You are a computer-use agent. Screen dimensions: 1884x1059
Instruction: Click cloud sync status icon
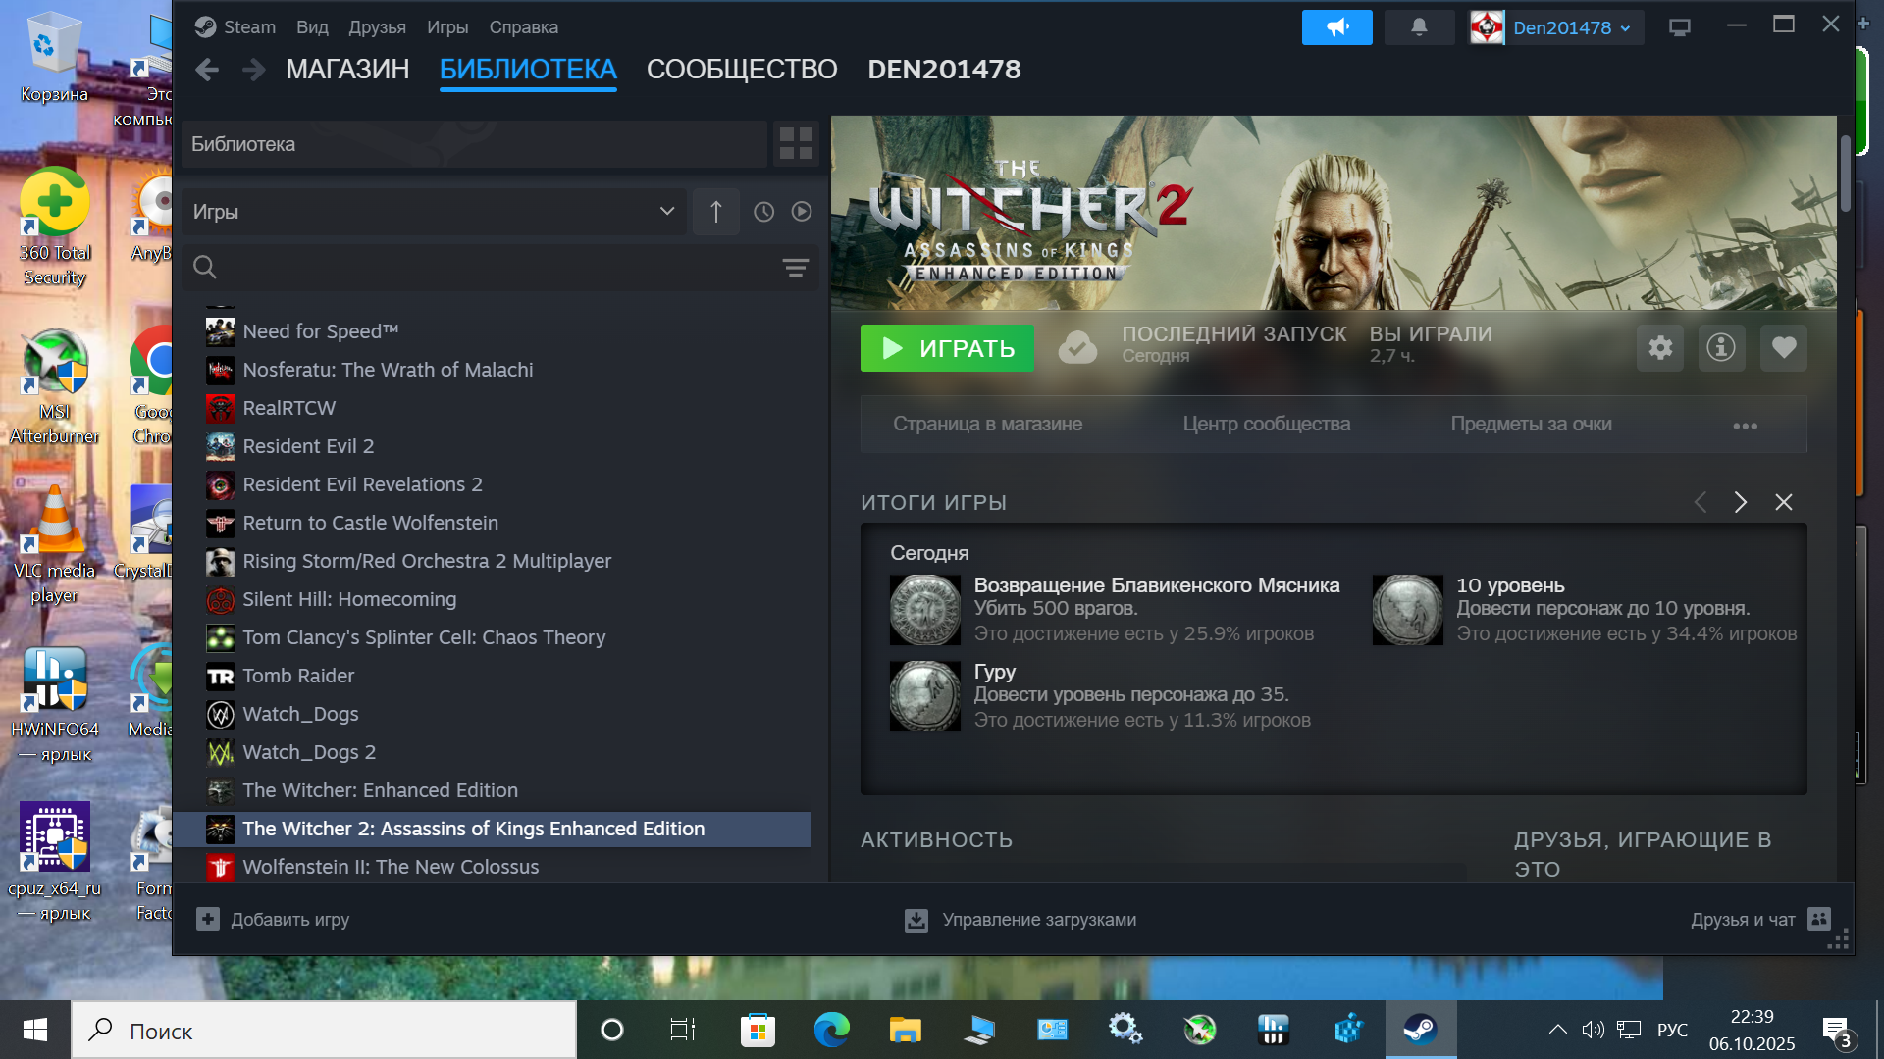[x=1077, y=348]
